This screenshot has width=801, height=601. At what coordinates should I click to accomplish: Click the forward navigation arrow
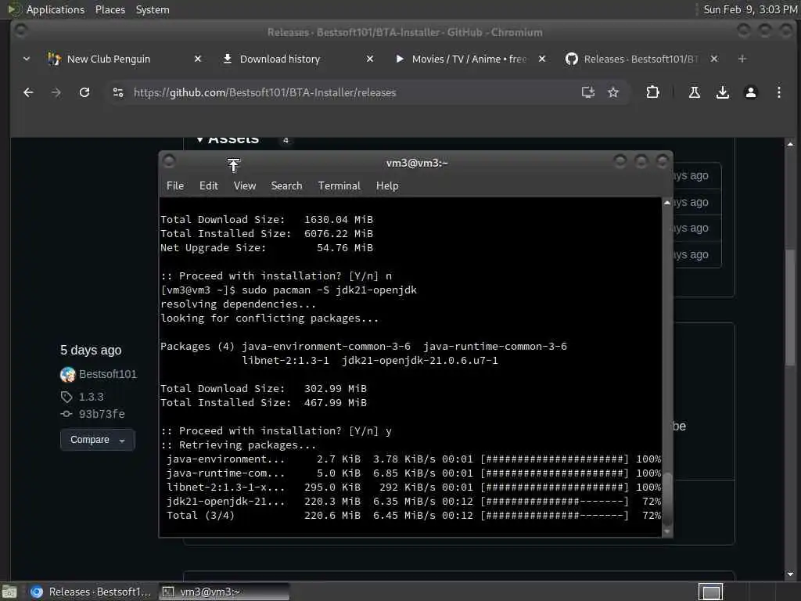click(x=56, y=92)
